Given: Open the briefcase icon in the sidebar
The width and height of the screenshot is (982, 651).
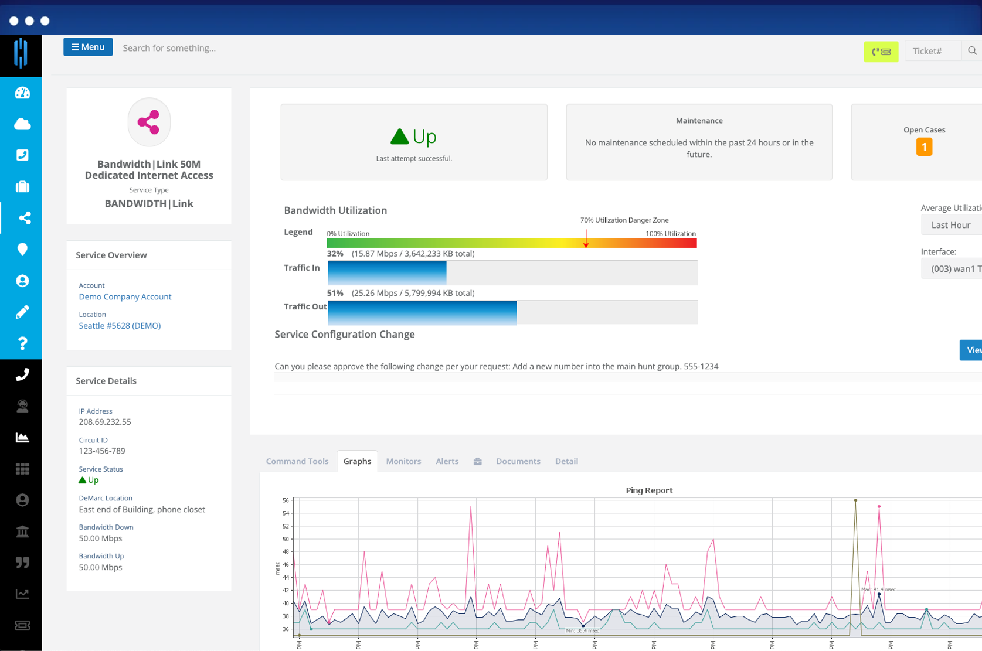Looking at the screenshot, I should tap(22, 186).
